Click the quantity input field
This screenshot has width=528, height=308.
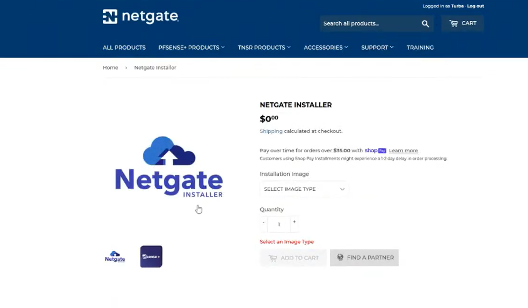coord(279,224)
